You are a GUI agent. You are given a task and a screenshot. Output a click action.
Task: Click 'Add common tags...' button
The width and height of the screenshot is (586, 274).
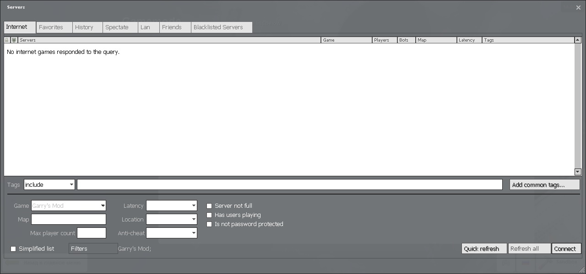coord(544,184)
